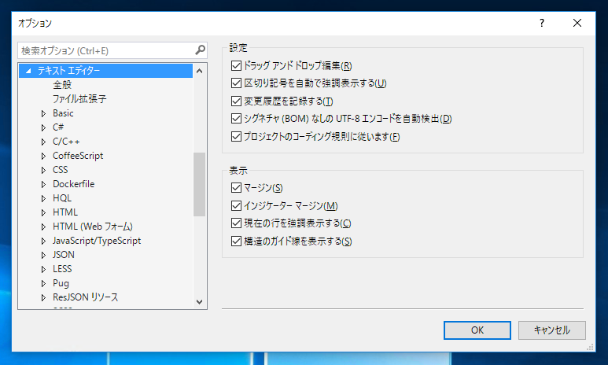
Task: Select the C# tree item label
Action: tap(58, 127)
